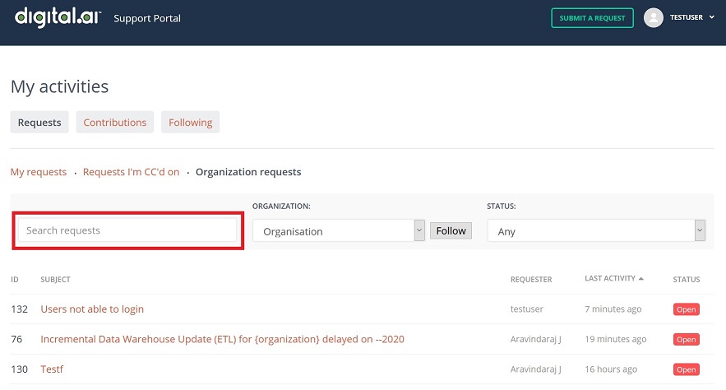This screenshot has height=390, width=726.
Task: Click Open status badge for request 132
Action: pyautogui.click(x=686, y=309)
